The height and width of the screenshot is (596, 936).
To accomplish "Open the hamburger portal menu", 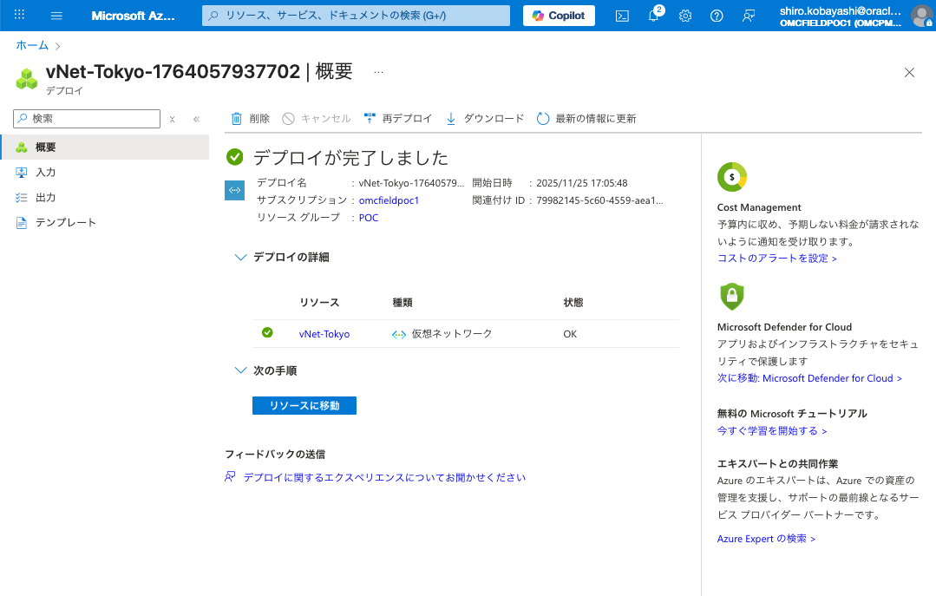I will coord(56,16).
